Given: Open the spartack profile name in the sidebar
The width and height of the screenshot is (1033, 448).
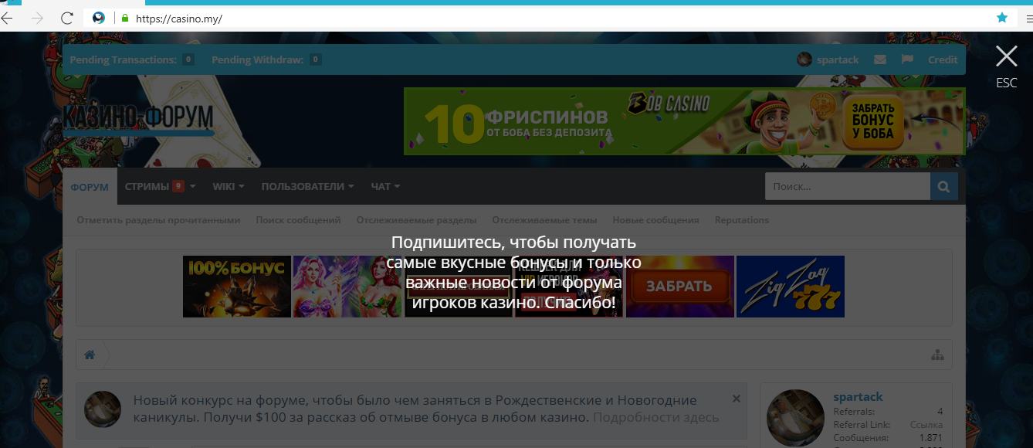Looking at the screenshot, I should (x=858, y=396).
